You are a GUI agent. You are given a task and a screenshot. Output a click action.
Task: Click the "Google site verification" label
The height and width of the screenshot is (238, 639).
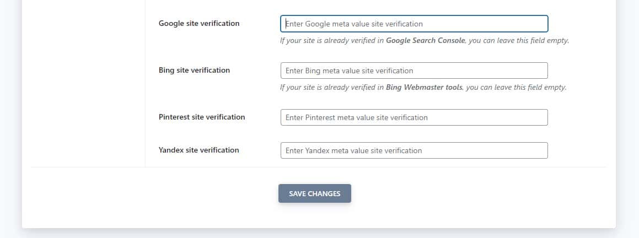199,24
